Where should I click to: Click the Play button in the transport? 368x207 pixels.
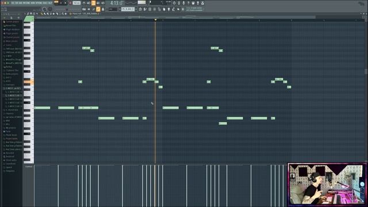61,3
